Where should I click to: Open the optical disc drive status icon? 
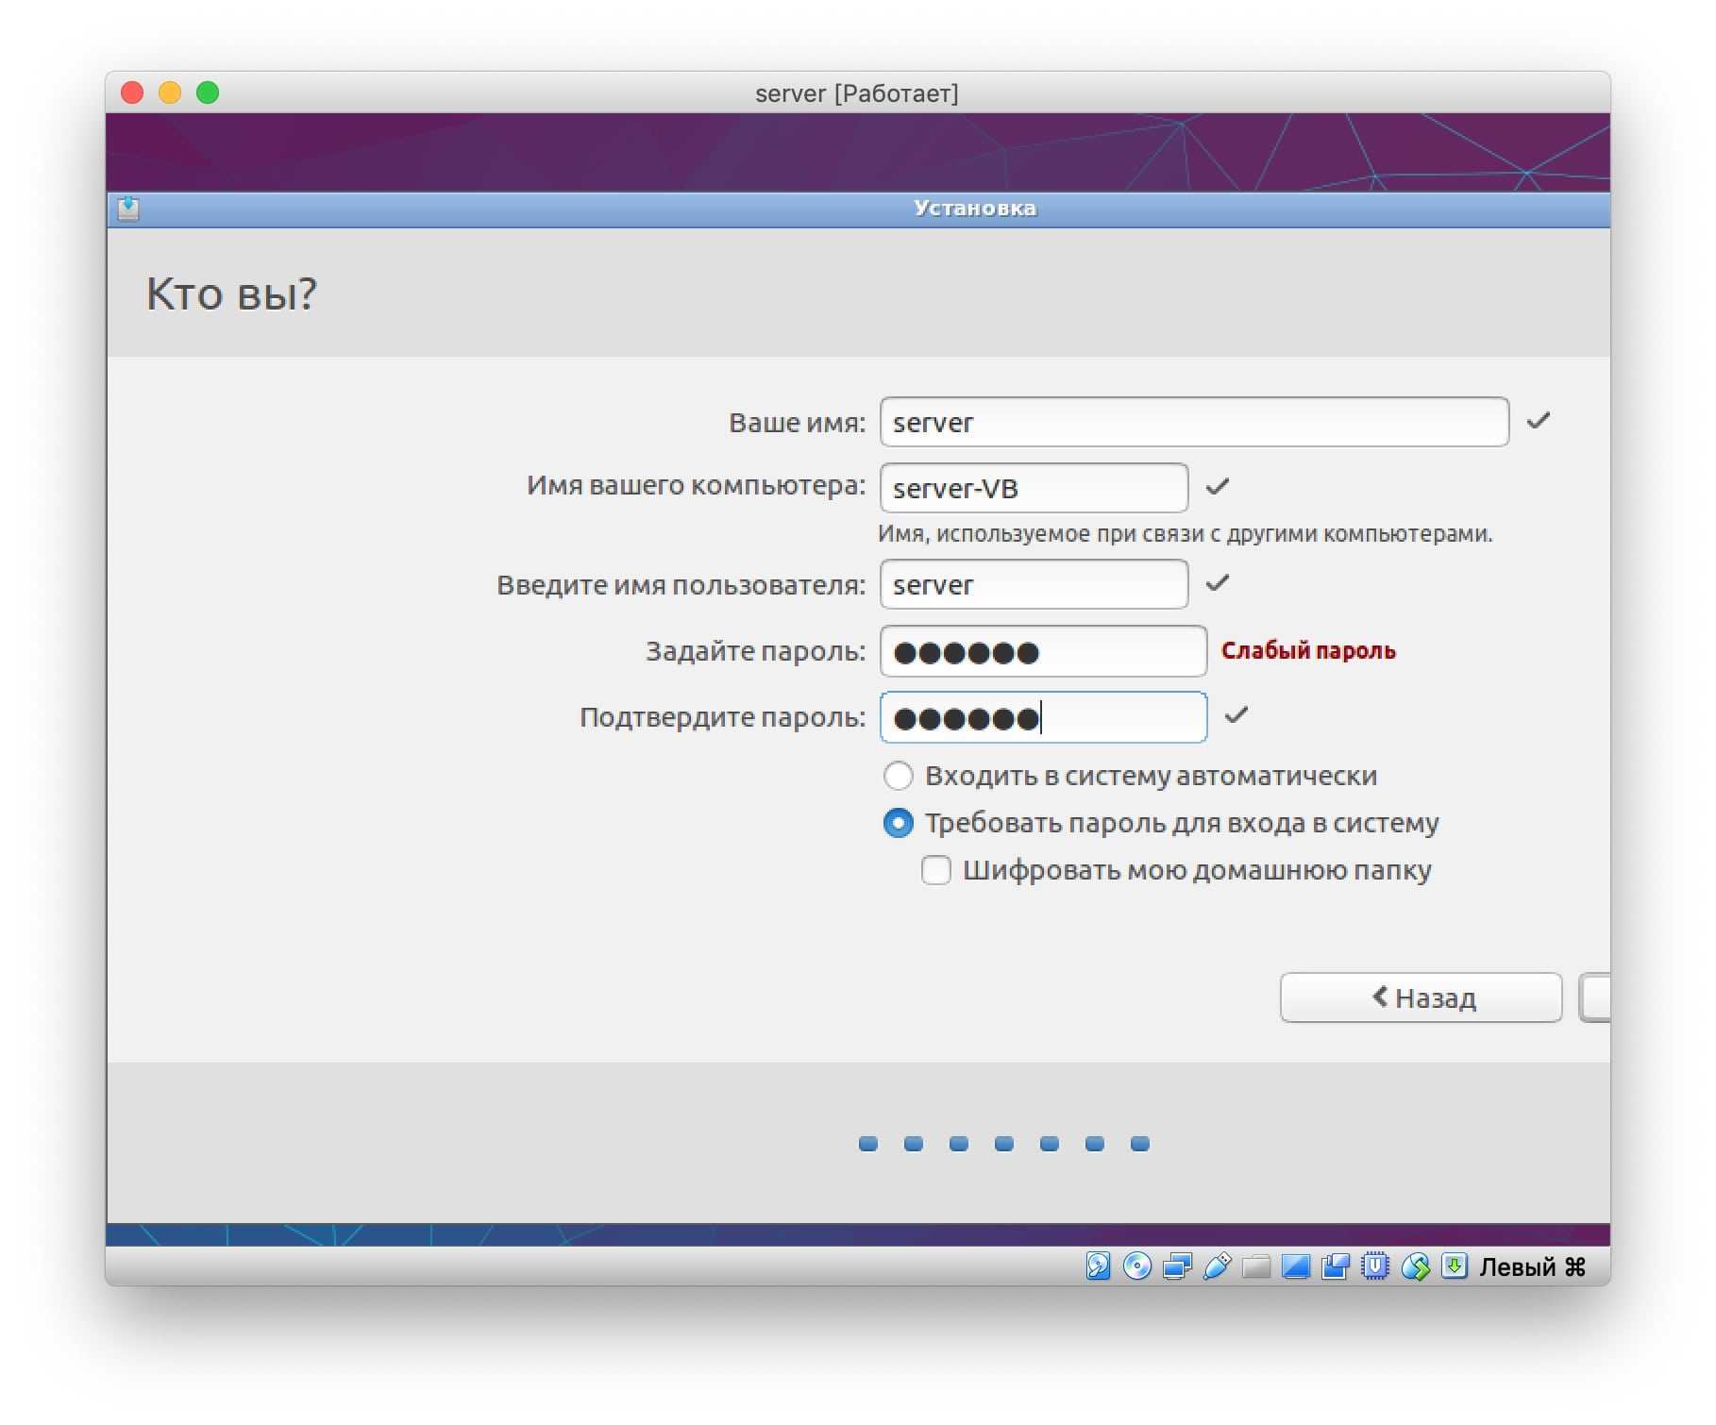click(1137, 1266)
